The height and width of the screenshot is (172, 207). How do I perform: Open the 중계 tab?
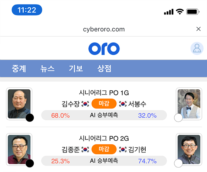tap(19, 69)
